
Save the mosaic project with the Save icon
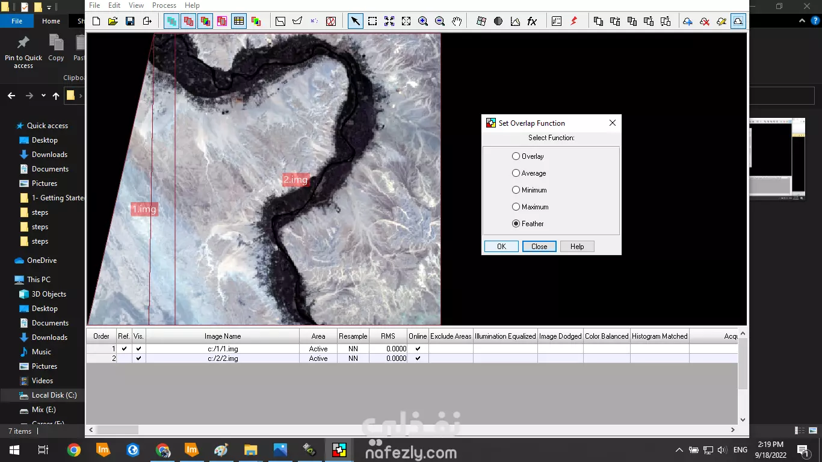(x=129, y=20)
